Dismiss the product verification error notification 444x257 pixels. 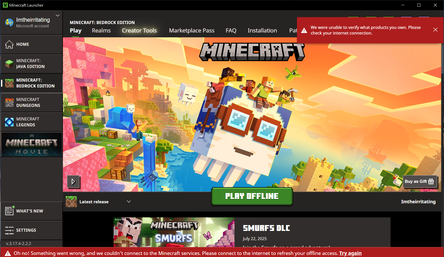click(435, 30)
